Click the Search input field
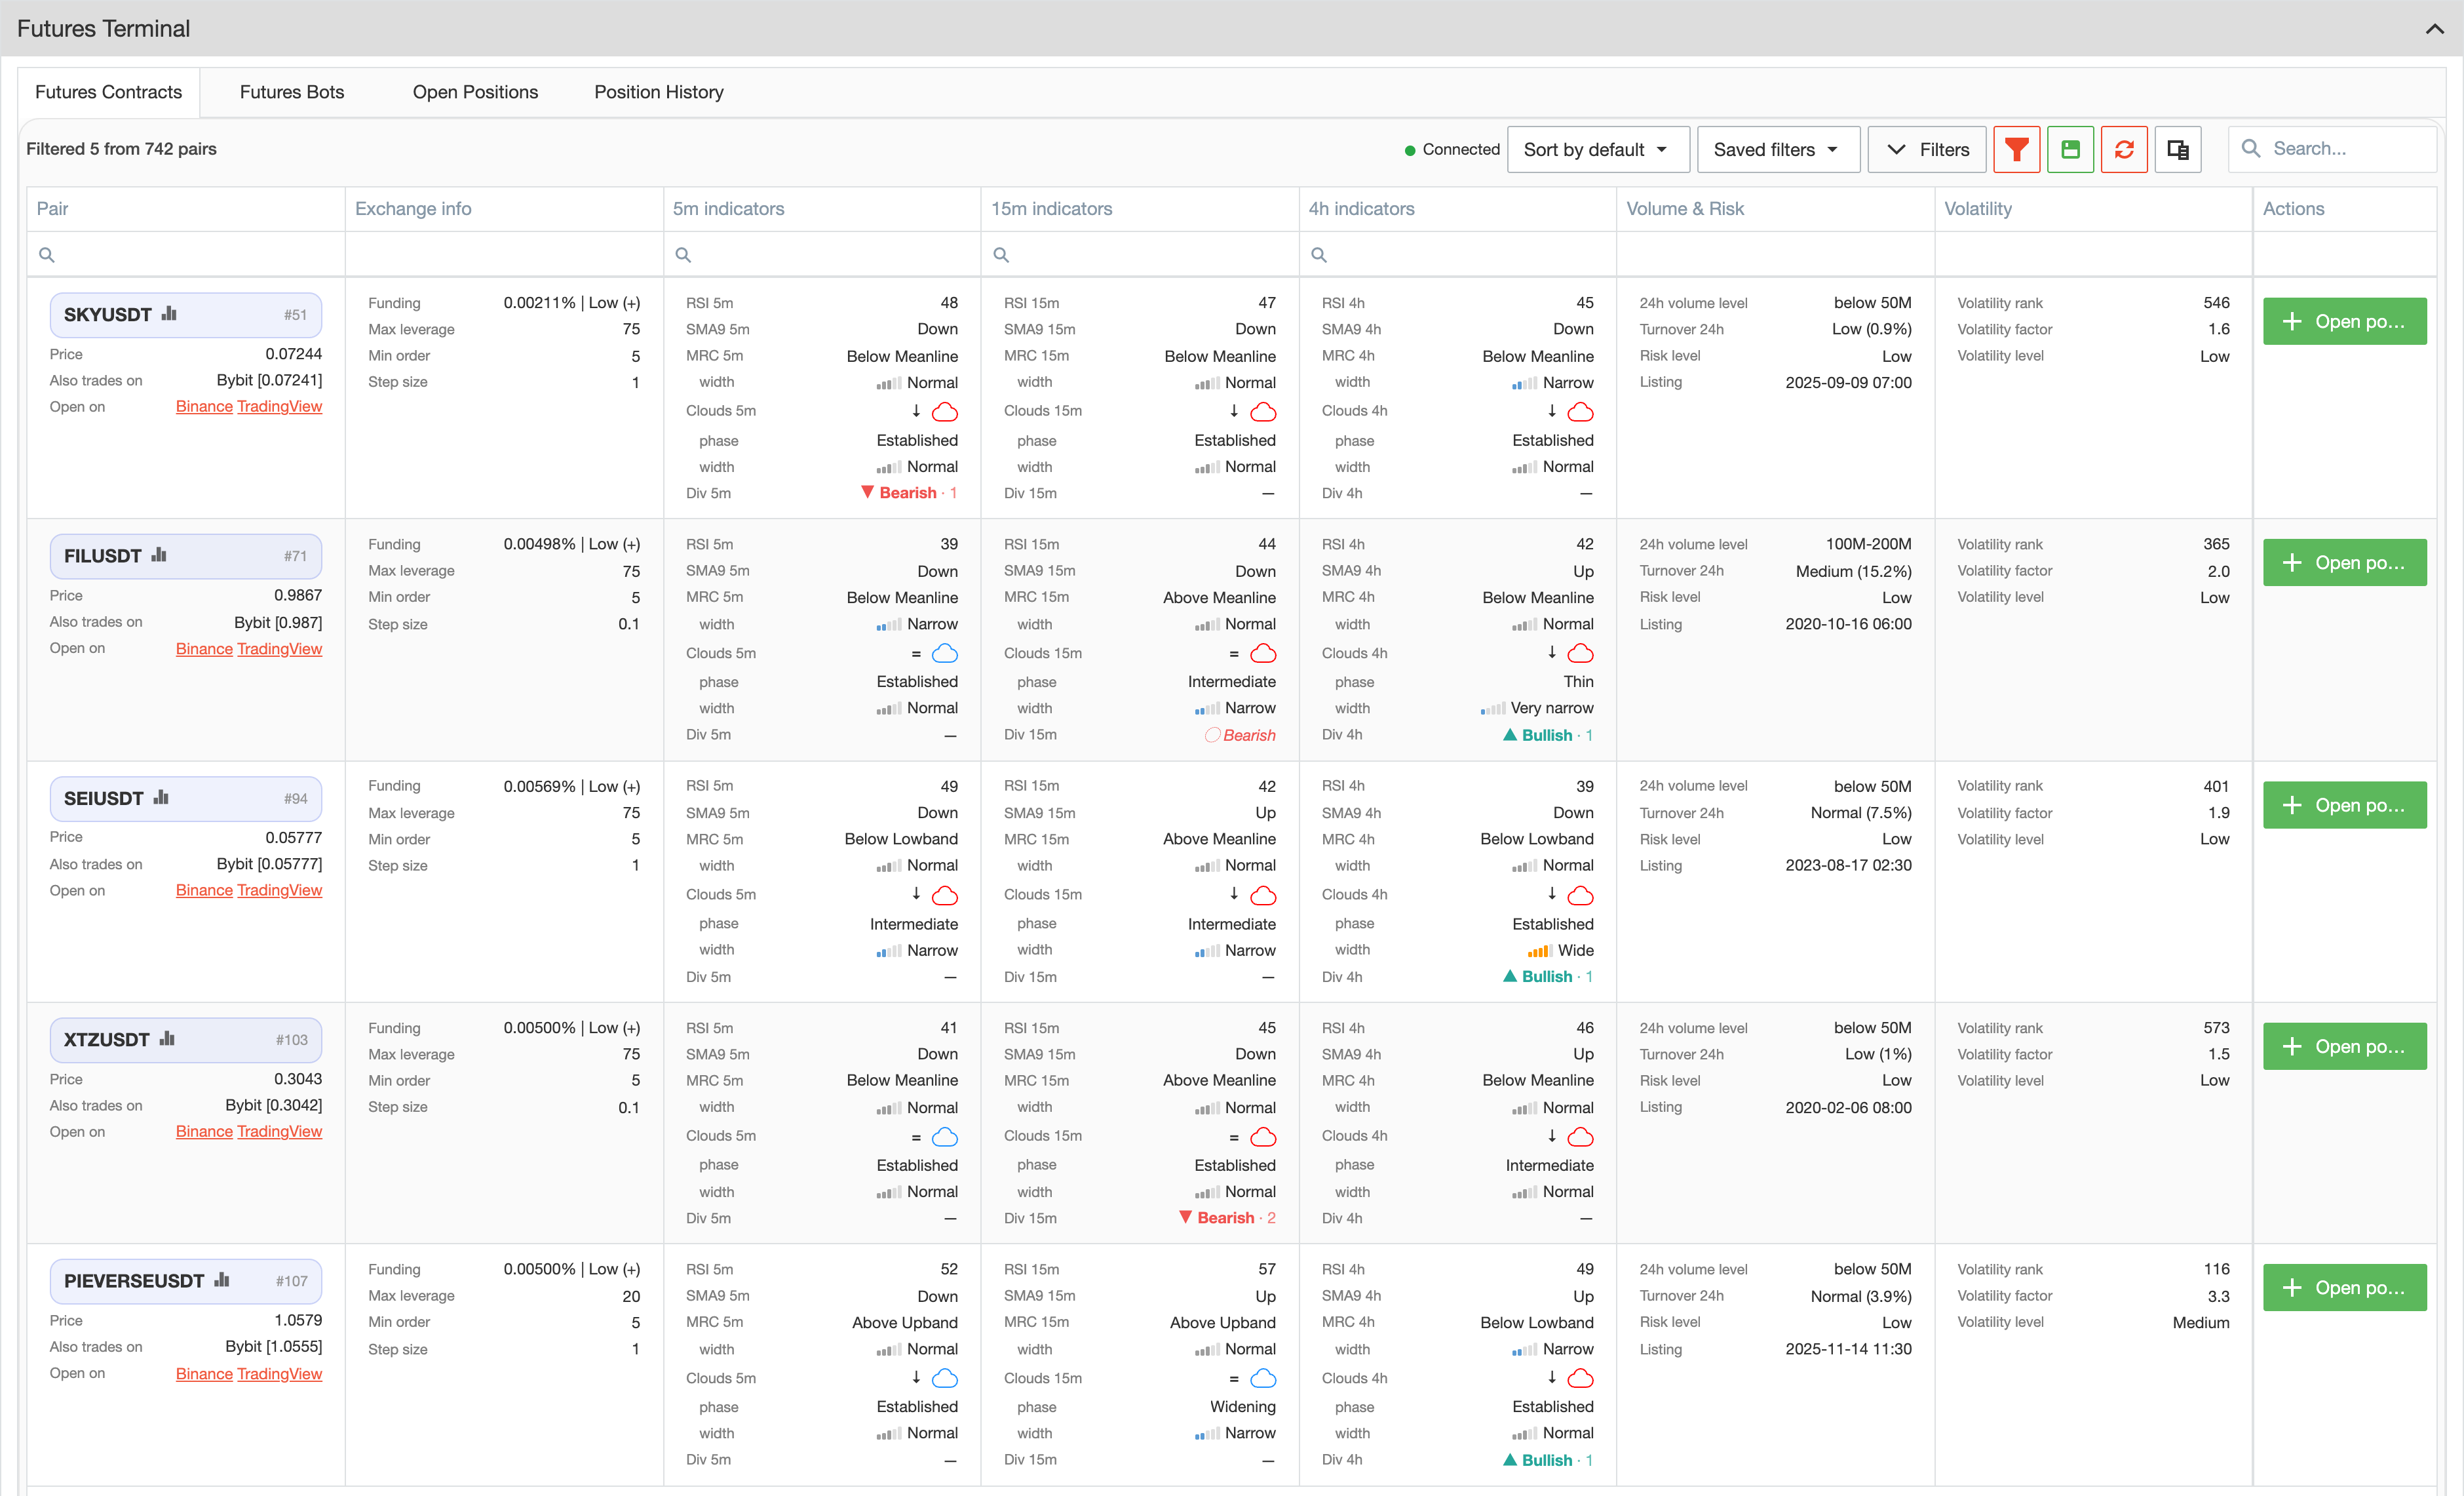Screen dimensions: 2464x1496 2332,149
